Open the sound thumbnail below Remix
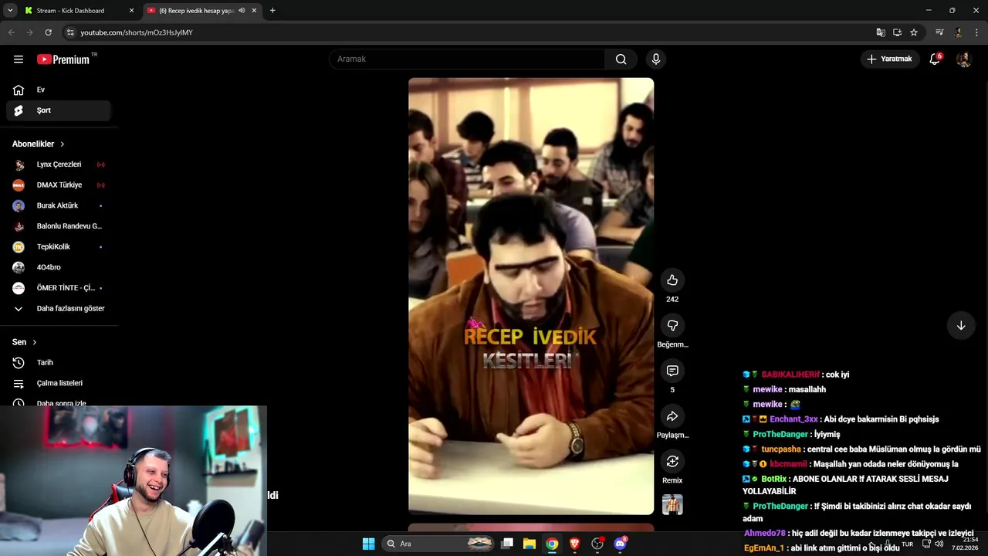 tap(672, 504)
